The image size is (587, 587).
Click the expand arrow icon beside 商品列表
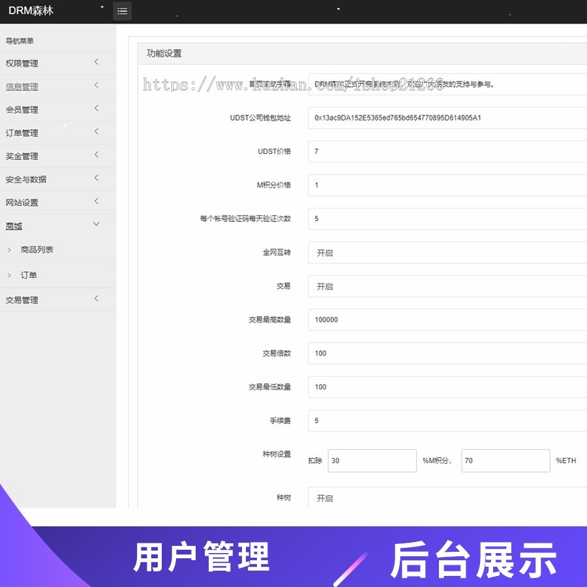(9, 250)
